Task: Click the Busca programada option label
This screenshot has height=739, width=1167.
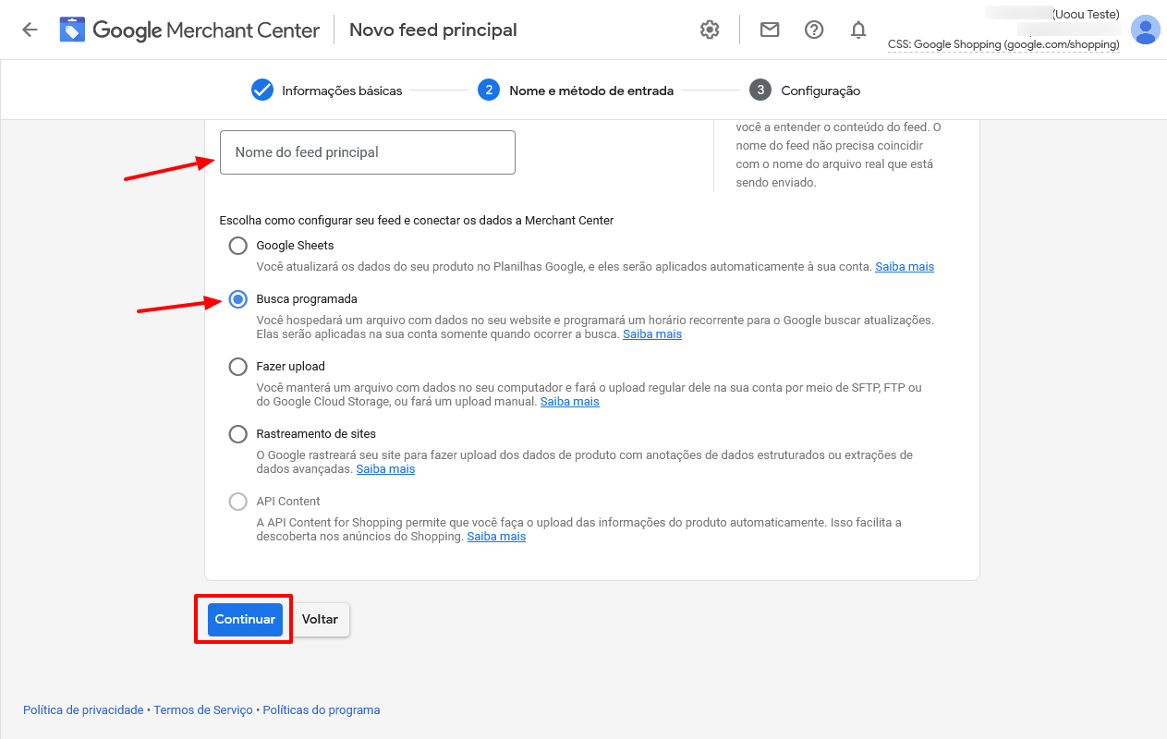Action: (x=307, y=299)
